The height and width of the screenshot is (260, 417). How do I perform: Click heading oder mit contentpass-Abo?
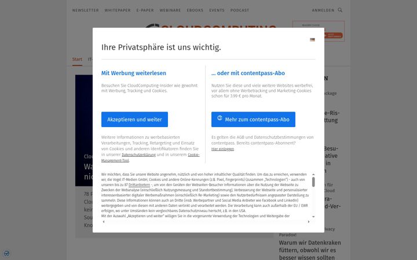coord(248,73)
